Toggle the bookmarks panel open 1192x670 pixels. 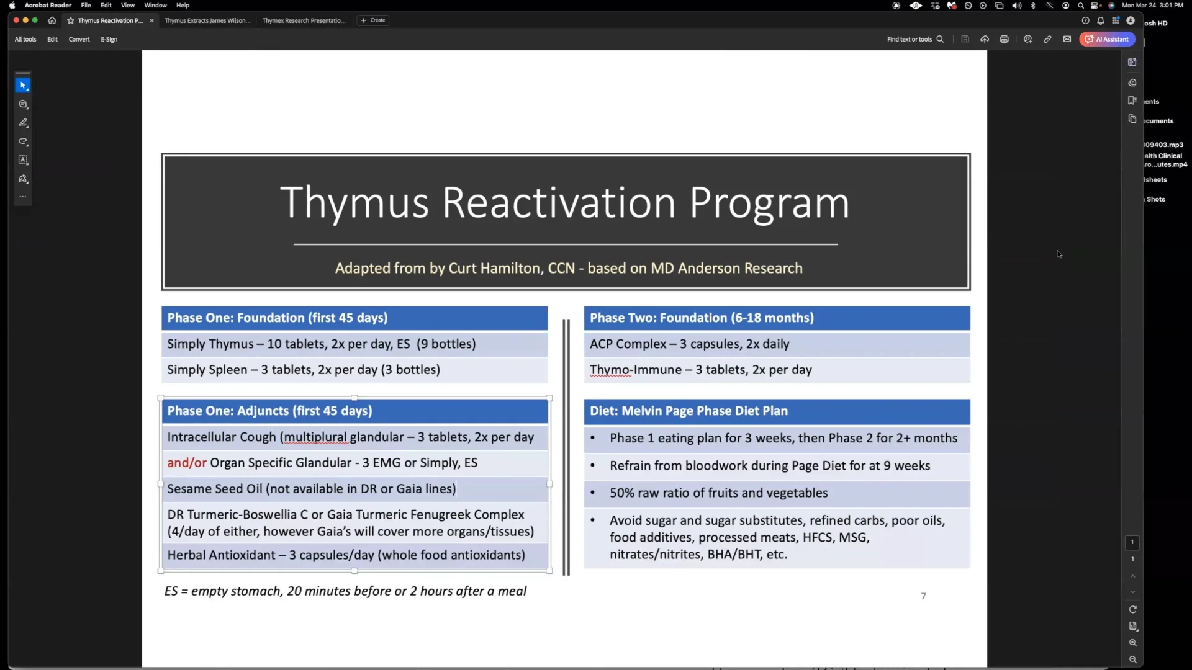[x=1132, y=100]
